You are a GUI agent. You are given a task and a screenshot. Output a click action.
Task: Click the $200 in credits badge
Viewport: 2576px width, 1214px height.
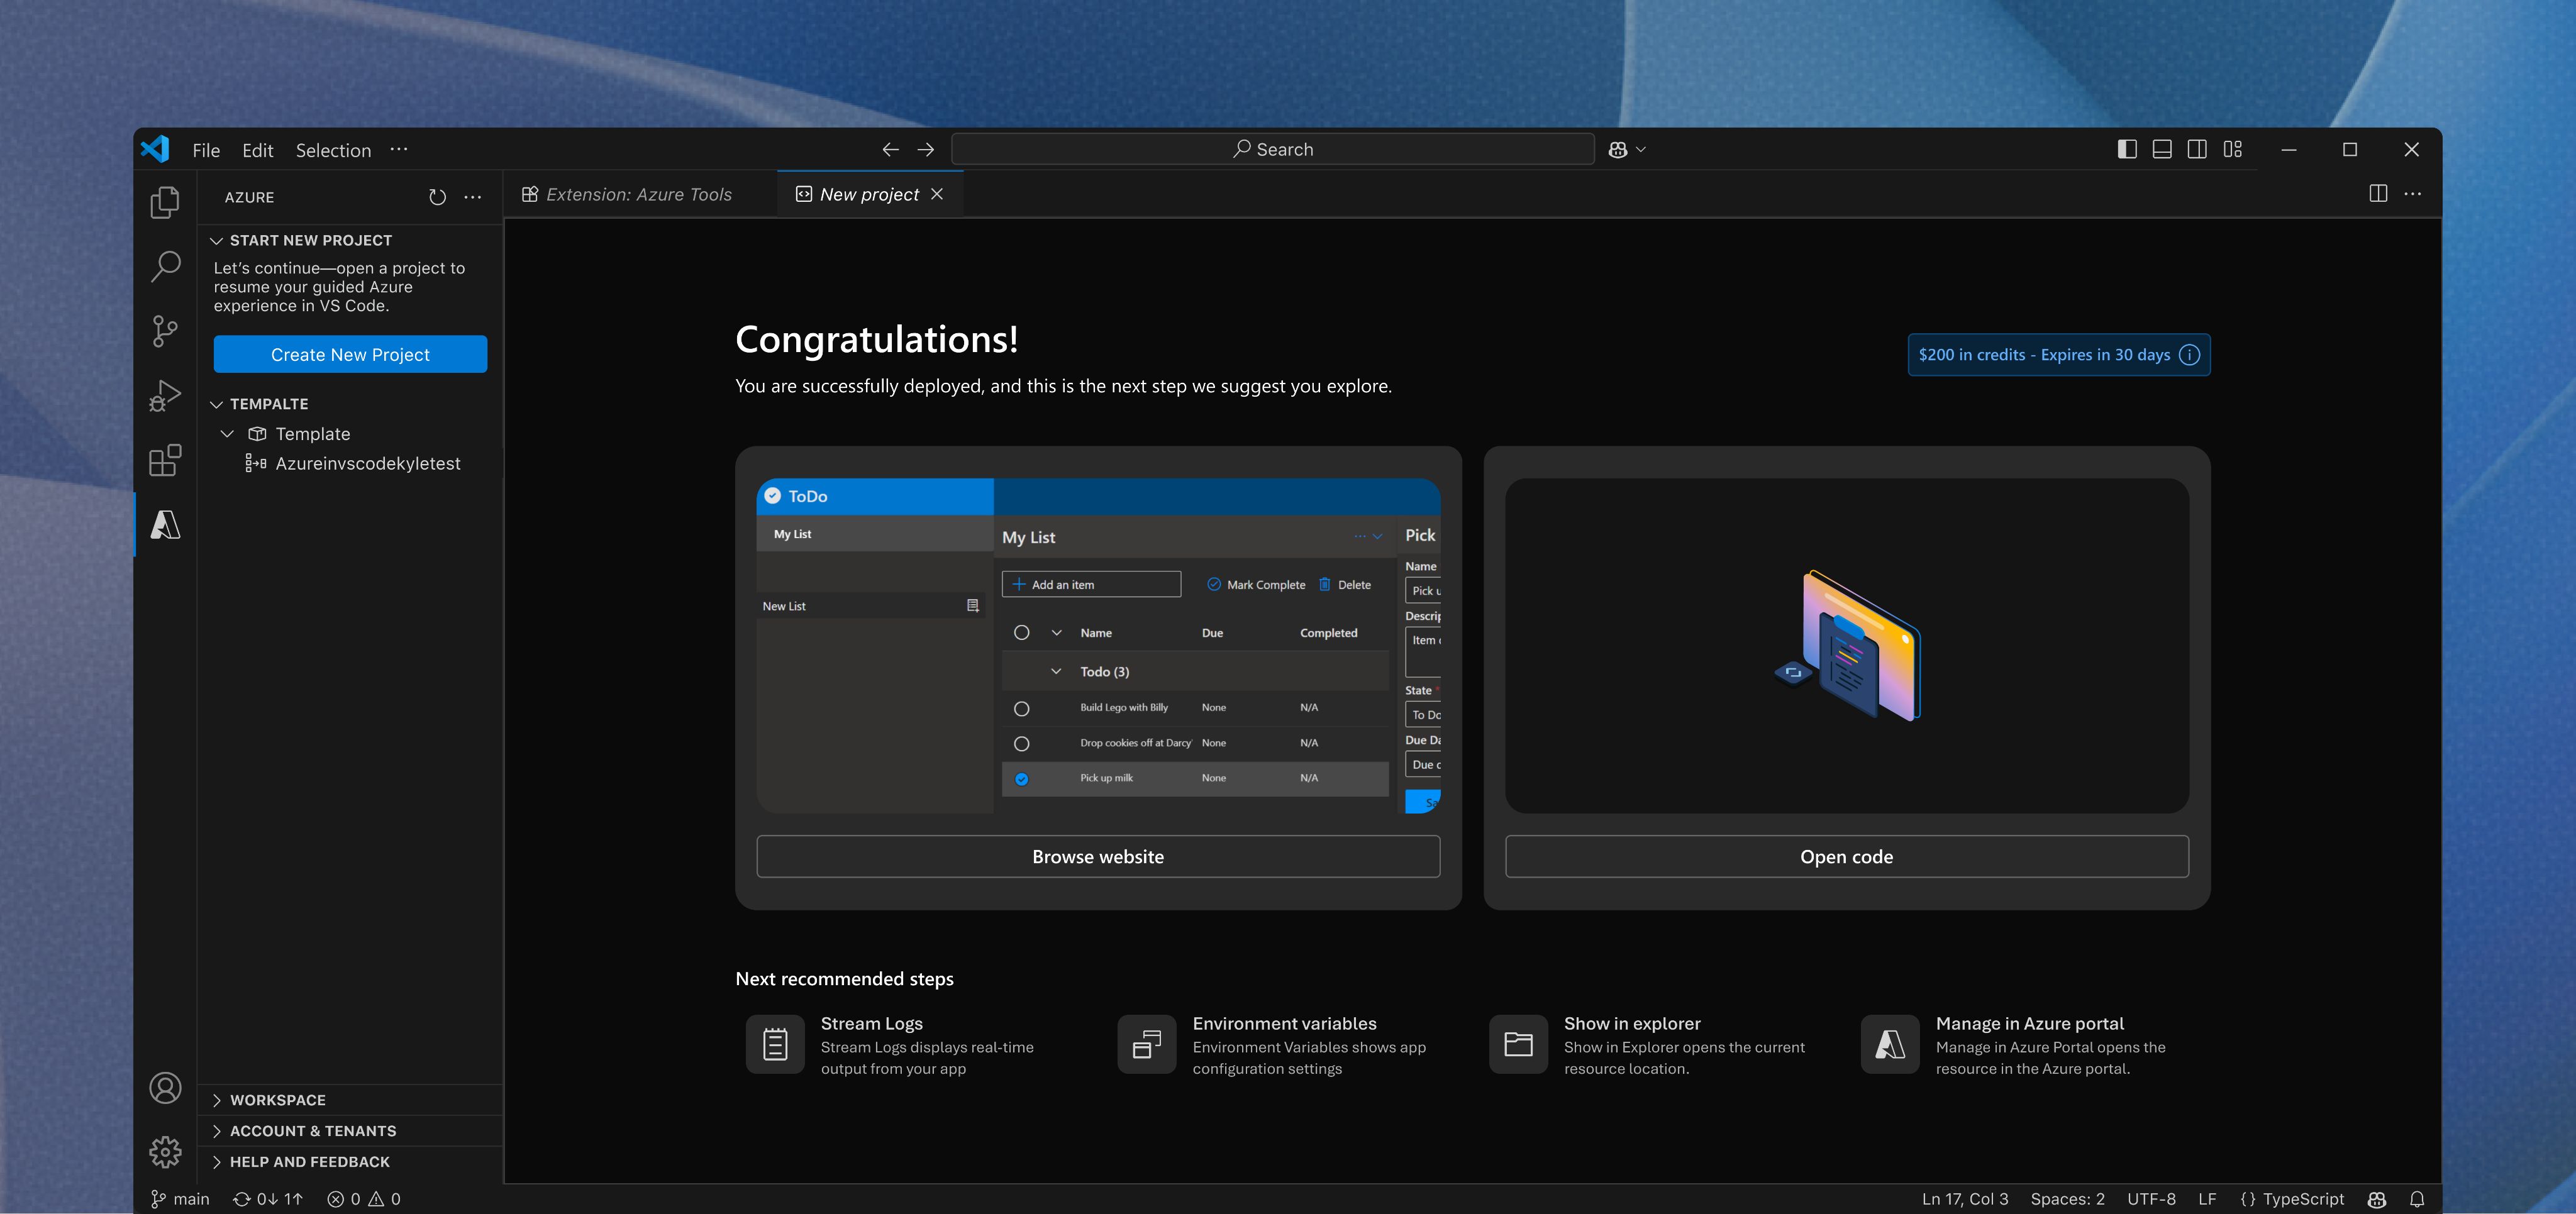tap(2058, 355)
